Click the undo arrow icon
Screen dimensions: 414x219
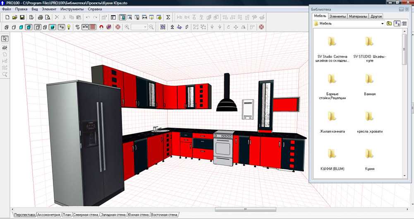[x=88, y=17]
